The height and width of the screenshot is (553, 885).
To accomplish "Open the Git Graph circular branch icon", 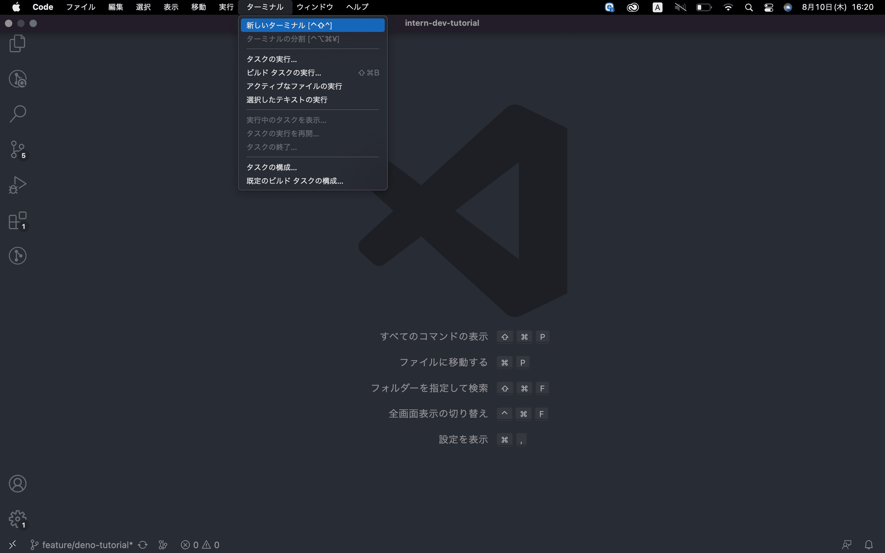I will click(17, 256).
